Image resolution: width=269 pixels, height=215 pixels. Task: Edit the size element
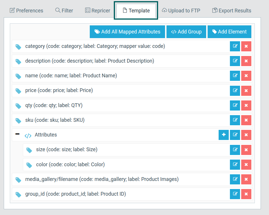pos(235,150)
